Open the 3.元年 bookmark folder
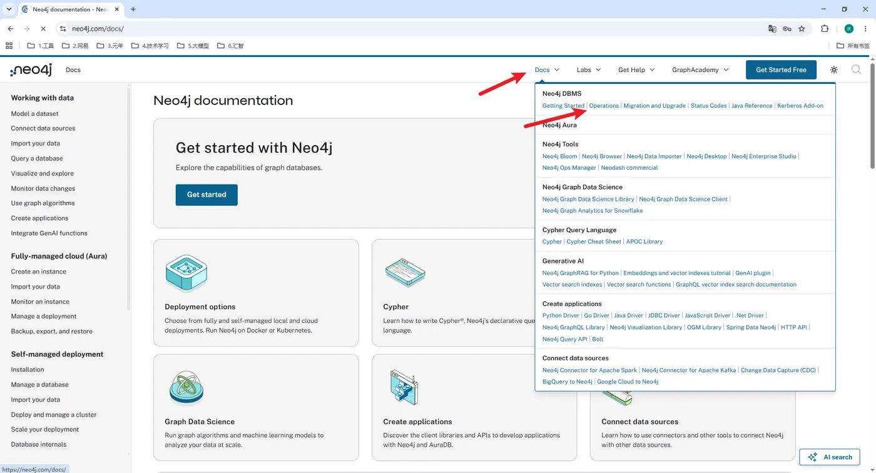Image resolution: width=876 pixels, height=473 pixels. point(109,46)
